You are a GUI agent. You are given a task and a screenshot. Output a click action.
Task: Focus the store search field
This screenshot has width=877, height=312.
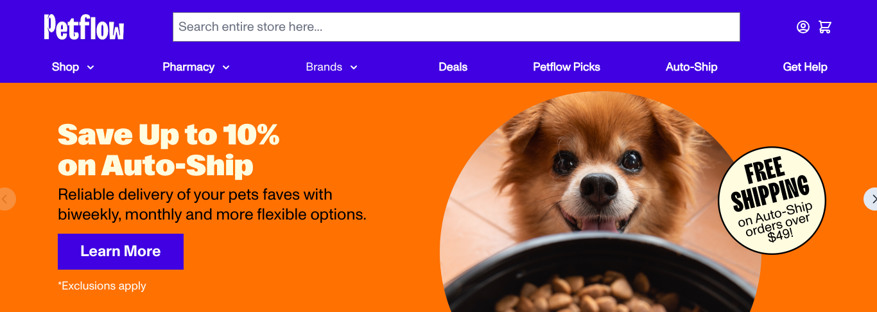[x=456, y=27]
